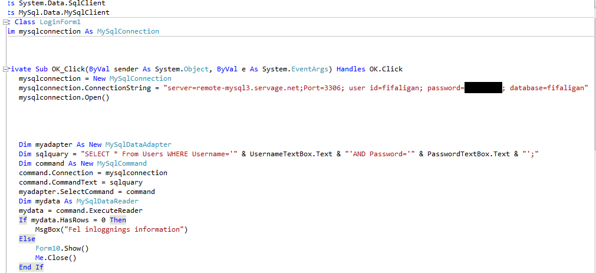The height and width of the screenshot is (273, 596).
Task: Click 'ByVal sender' parameter text
Action: tap(113, 69)
